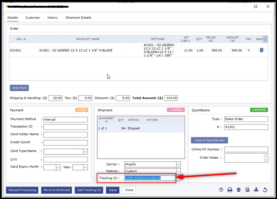The width and height of the screenshot is (277, 199).
Task: Click the bottom toolbar trash icon
Action: click(239, 190)
